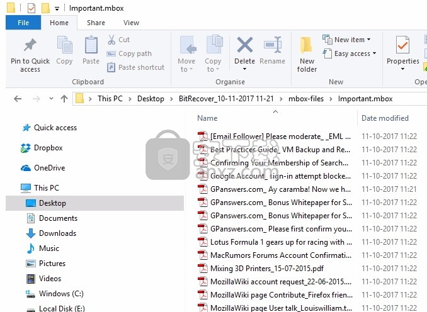Screen dimensions: 427x312
Task: Sort files by Date modified column
Action: (385, 118)
